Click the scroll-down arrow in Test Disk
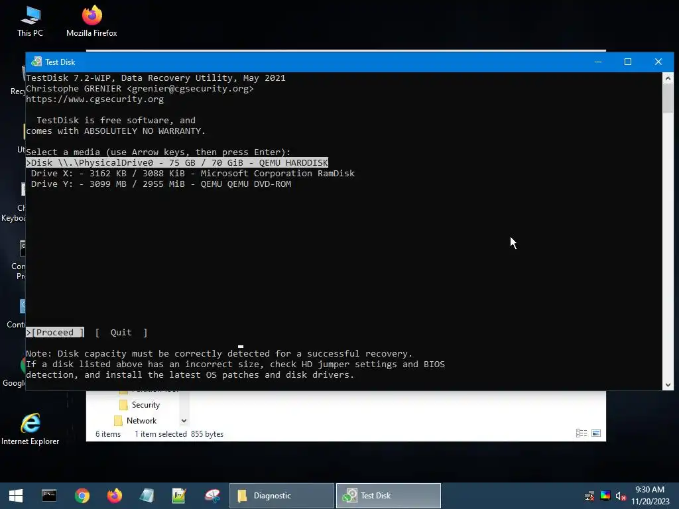The width and height of the screenshot is (679, 509). (668, 385)
